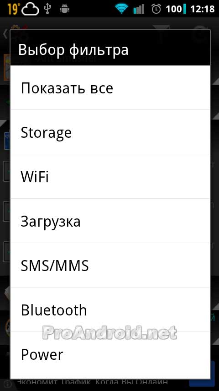Pick the WiFi filter entry
Image resolution: width=219 pixels, height=391 pixels.
[110, 177]
